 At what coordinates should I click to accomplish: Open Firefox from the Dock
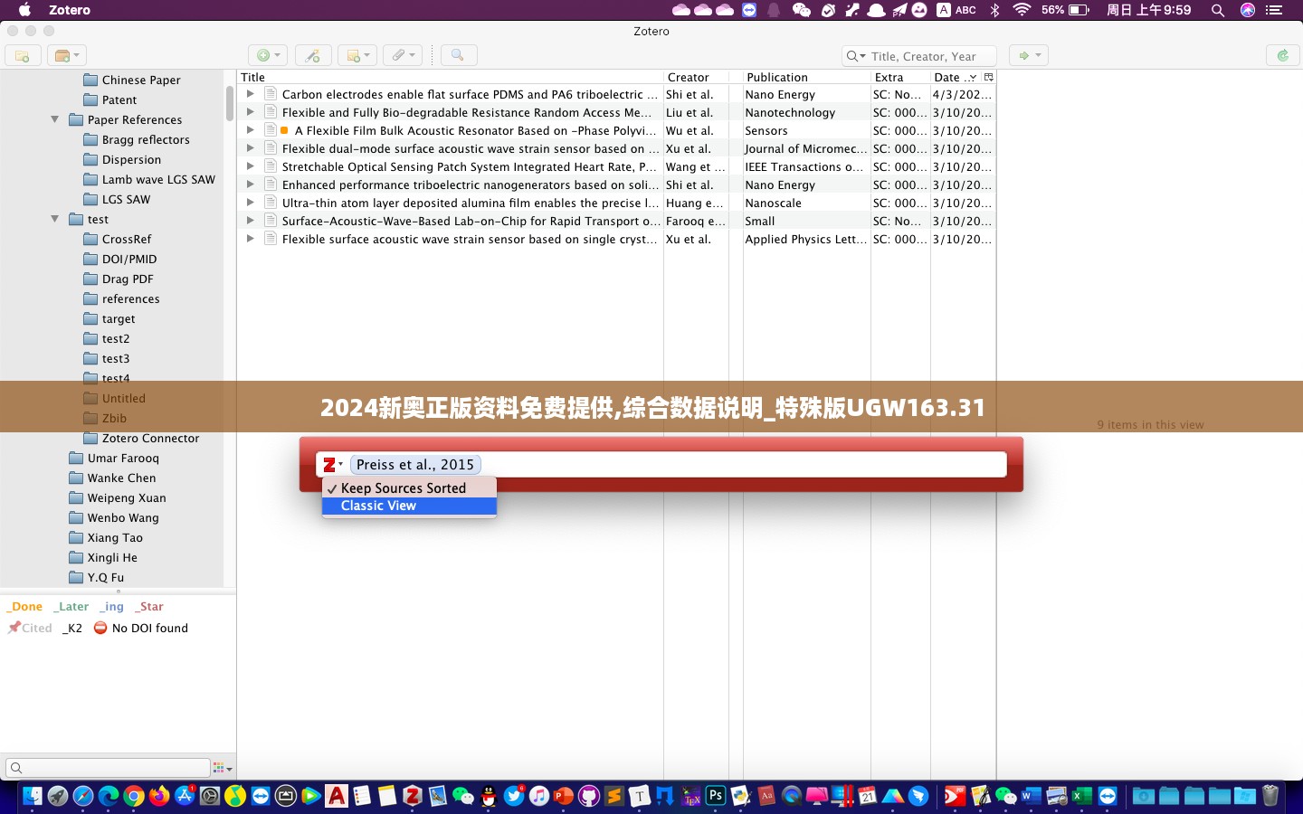(x=159, y=796)
